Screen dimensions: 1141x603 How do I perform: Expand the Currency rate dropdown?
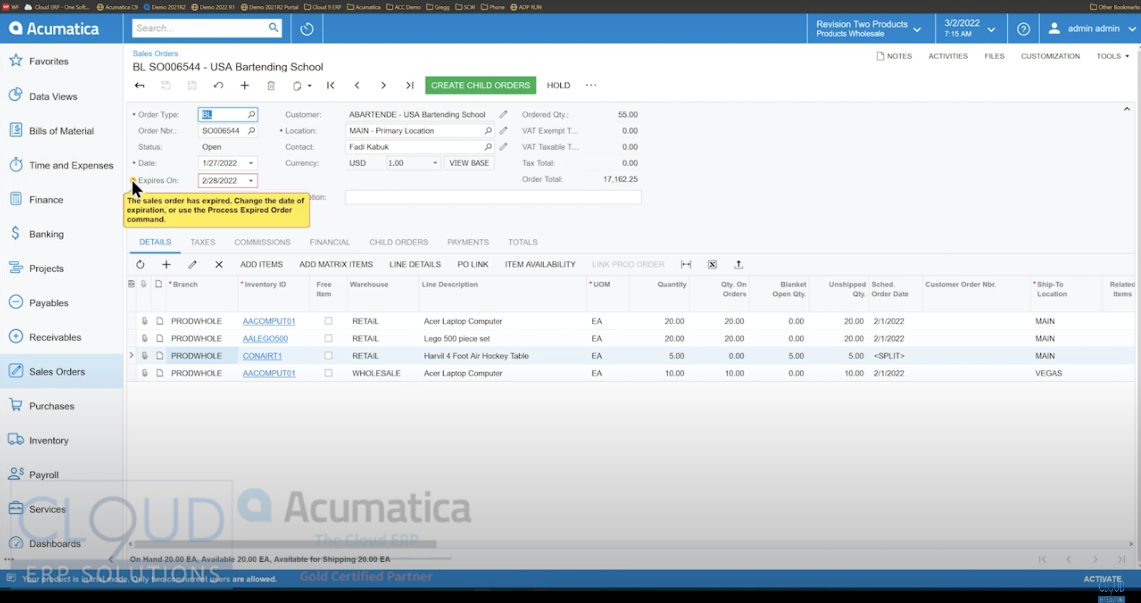coord(434,163)
